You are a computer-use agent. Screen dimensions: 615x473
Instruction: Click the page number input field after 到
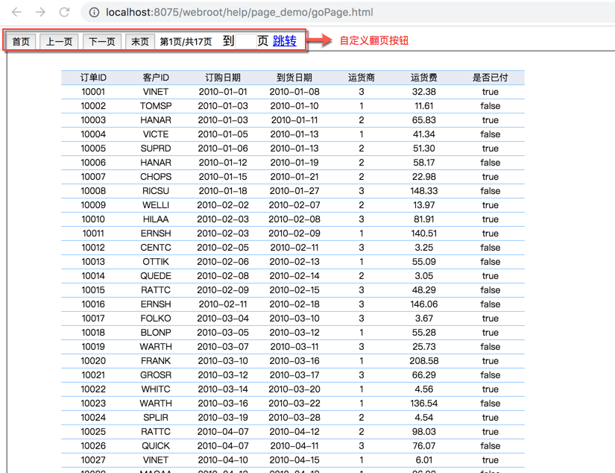coord(245,41)
